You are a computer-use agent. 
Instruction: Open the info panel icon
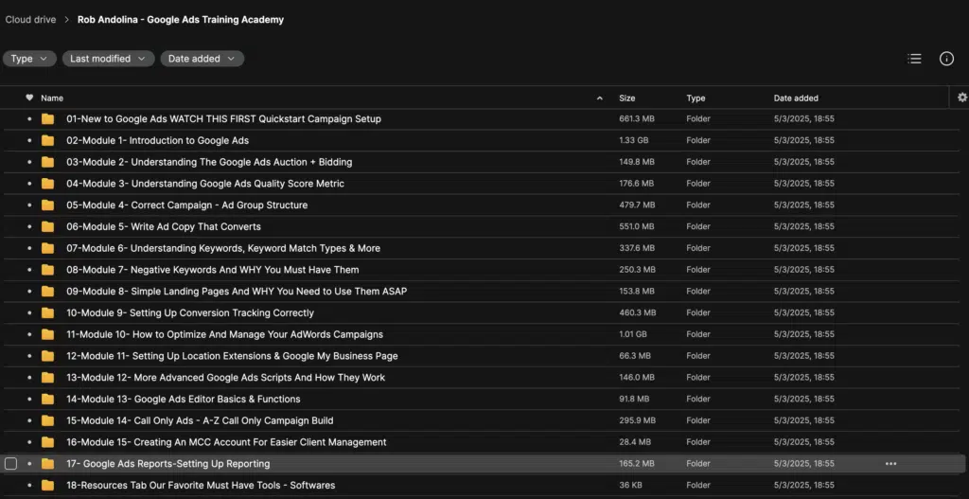coord(946,59)
